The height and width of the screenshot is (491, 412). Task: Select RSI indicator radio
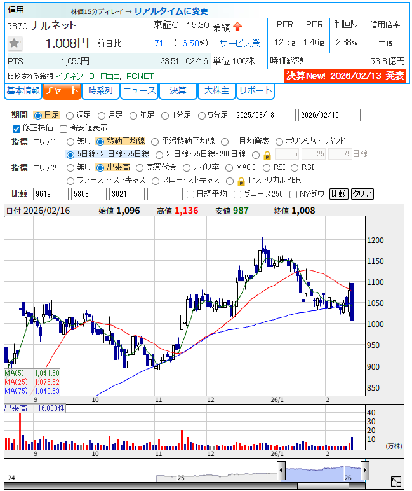point(267,168)
